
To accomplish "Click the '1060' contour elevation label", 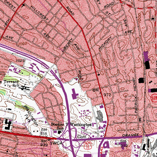I will [x=22, y=44].
